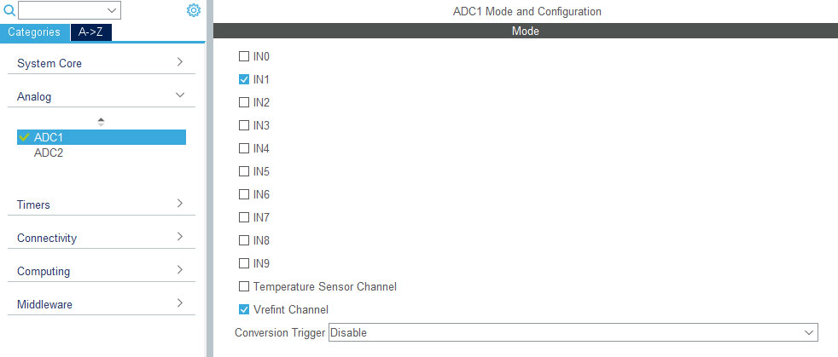The height and width of the screenshot is (357, 838).
Task: Select ADC2 in the Analog list
Action: click(49, 153)
